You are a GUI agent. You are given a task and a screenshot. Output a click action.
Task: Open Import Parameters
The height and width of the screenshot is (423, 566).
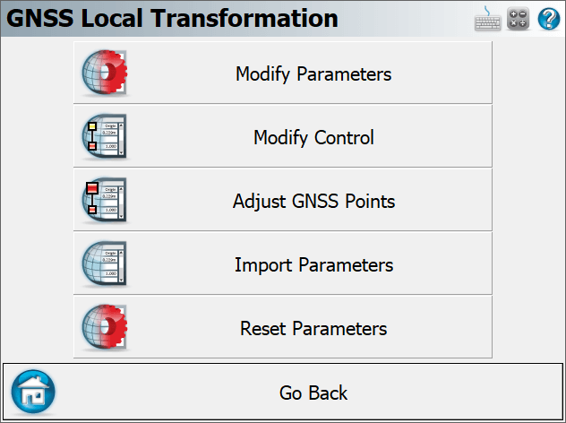click(x=283, y=263)
